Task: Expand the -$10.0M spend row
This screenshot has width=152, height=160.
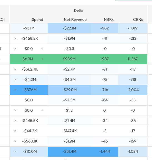Action: 15,151
